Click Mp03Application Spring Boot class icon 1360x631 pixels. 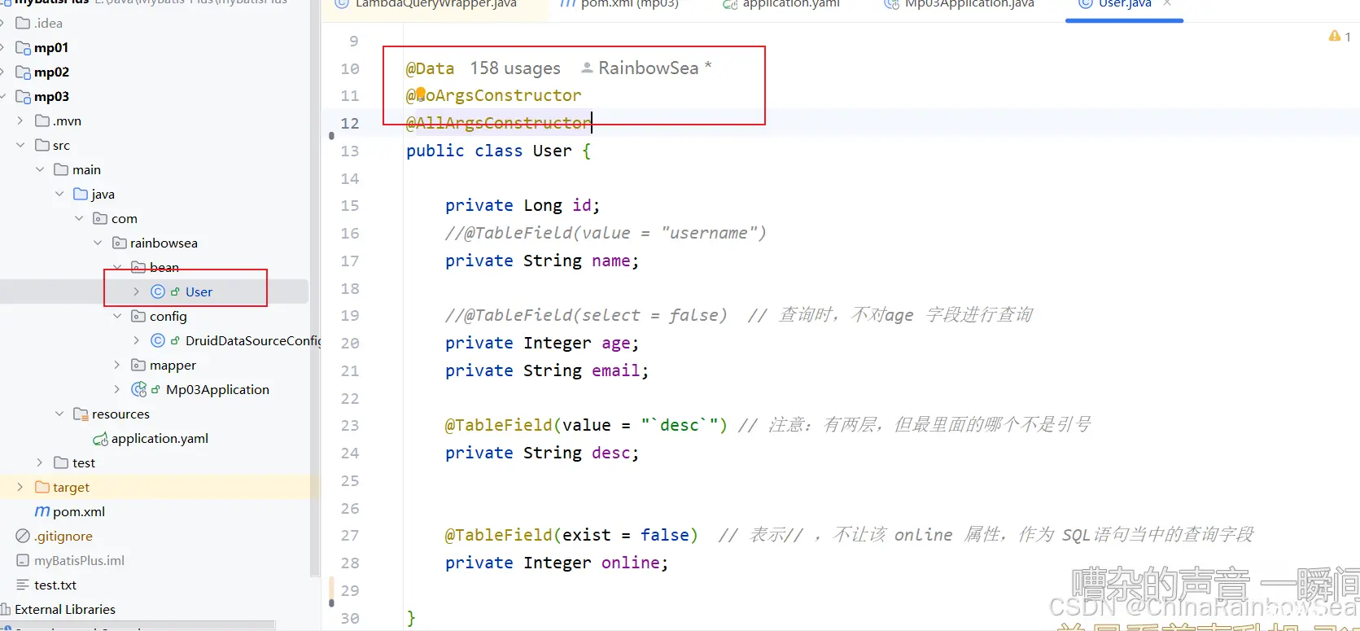(x=139, y=389)
